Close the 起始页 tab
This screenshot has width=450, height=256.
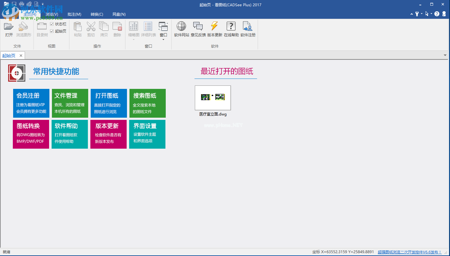21,56
